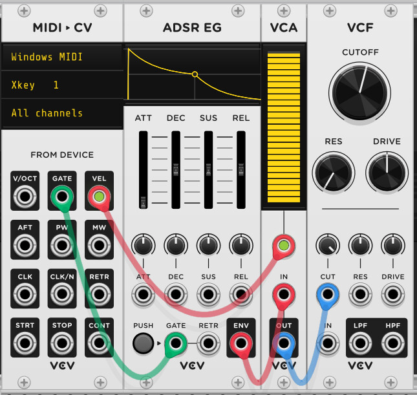The height and width of the screenshot is (395, 417).
Task: Click the DEC CV input jack on ADSR
Action: [176, 294]
